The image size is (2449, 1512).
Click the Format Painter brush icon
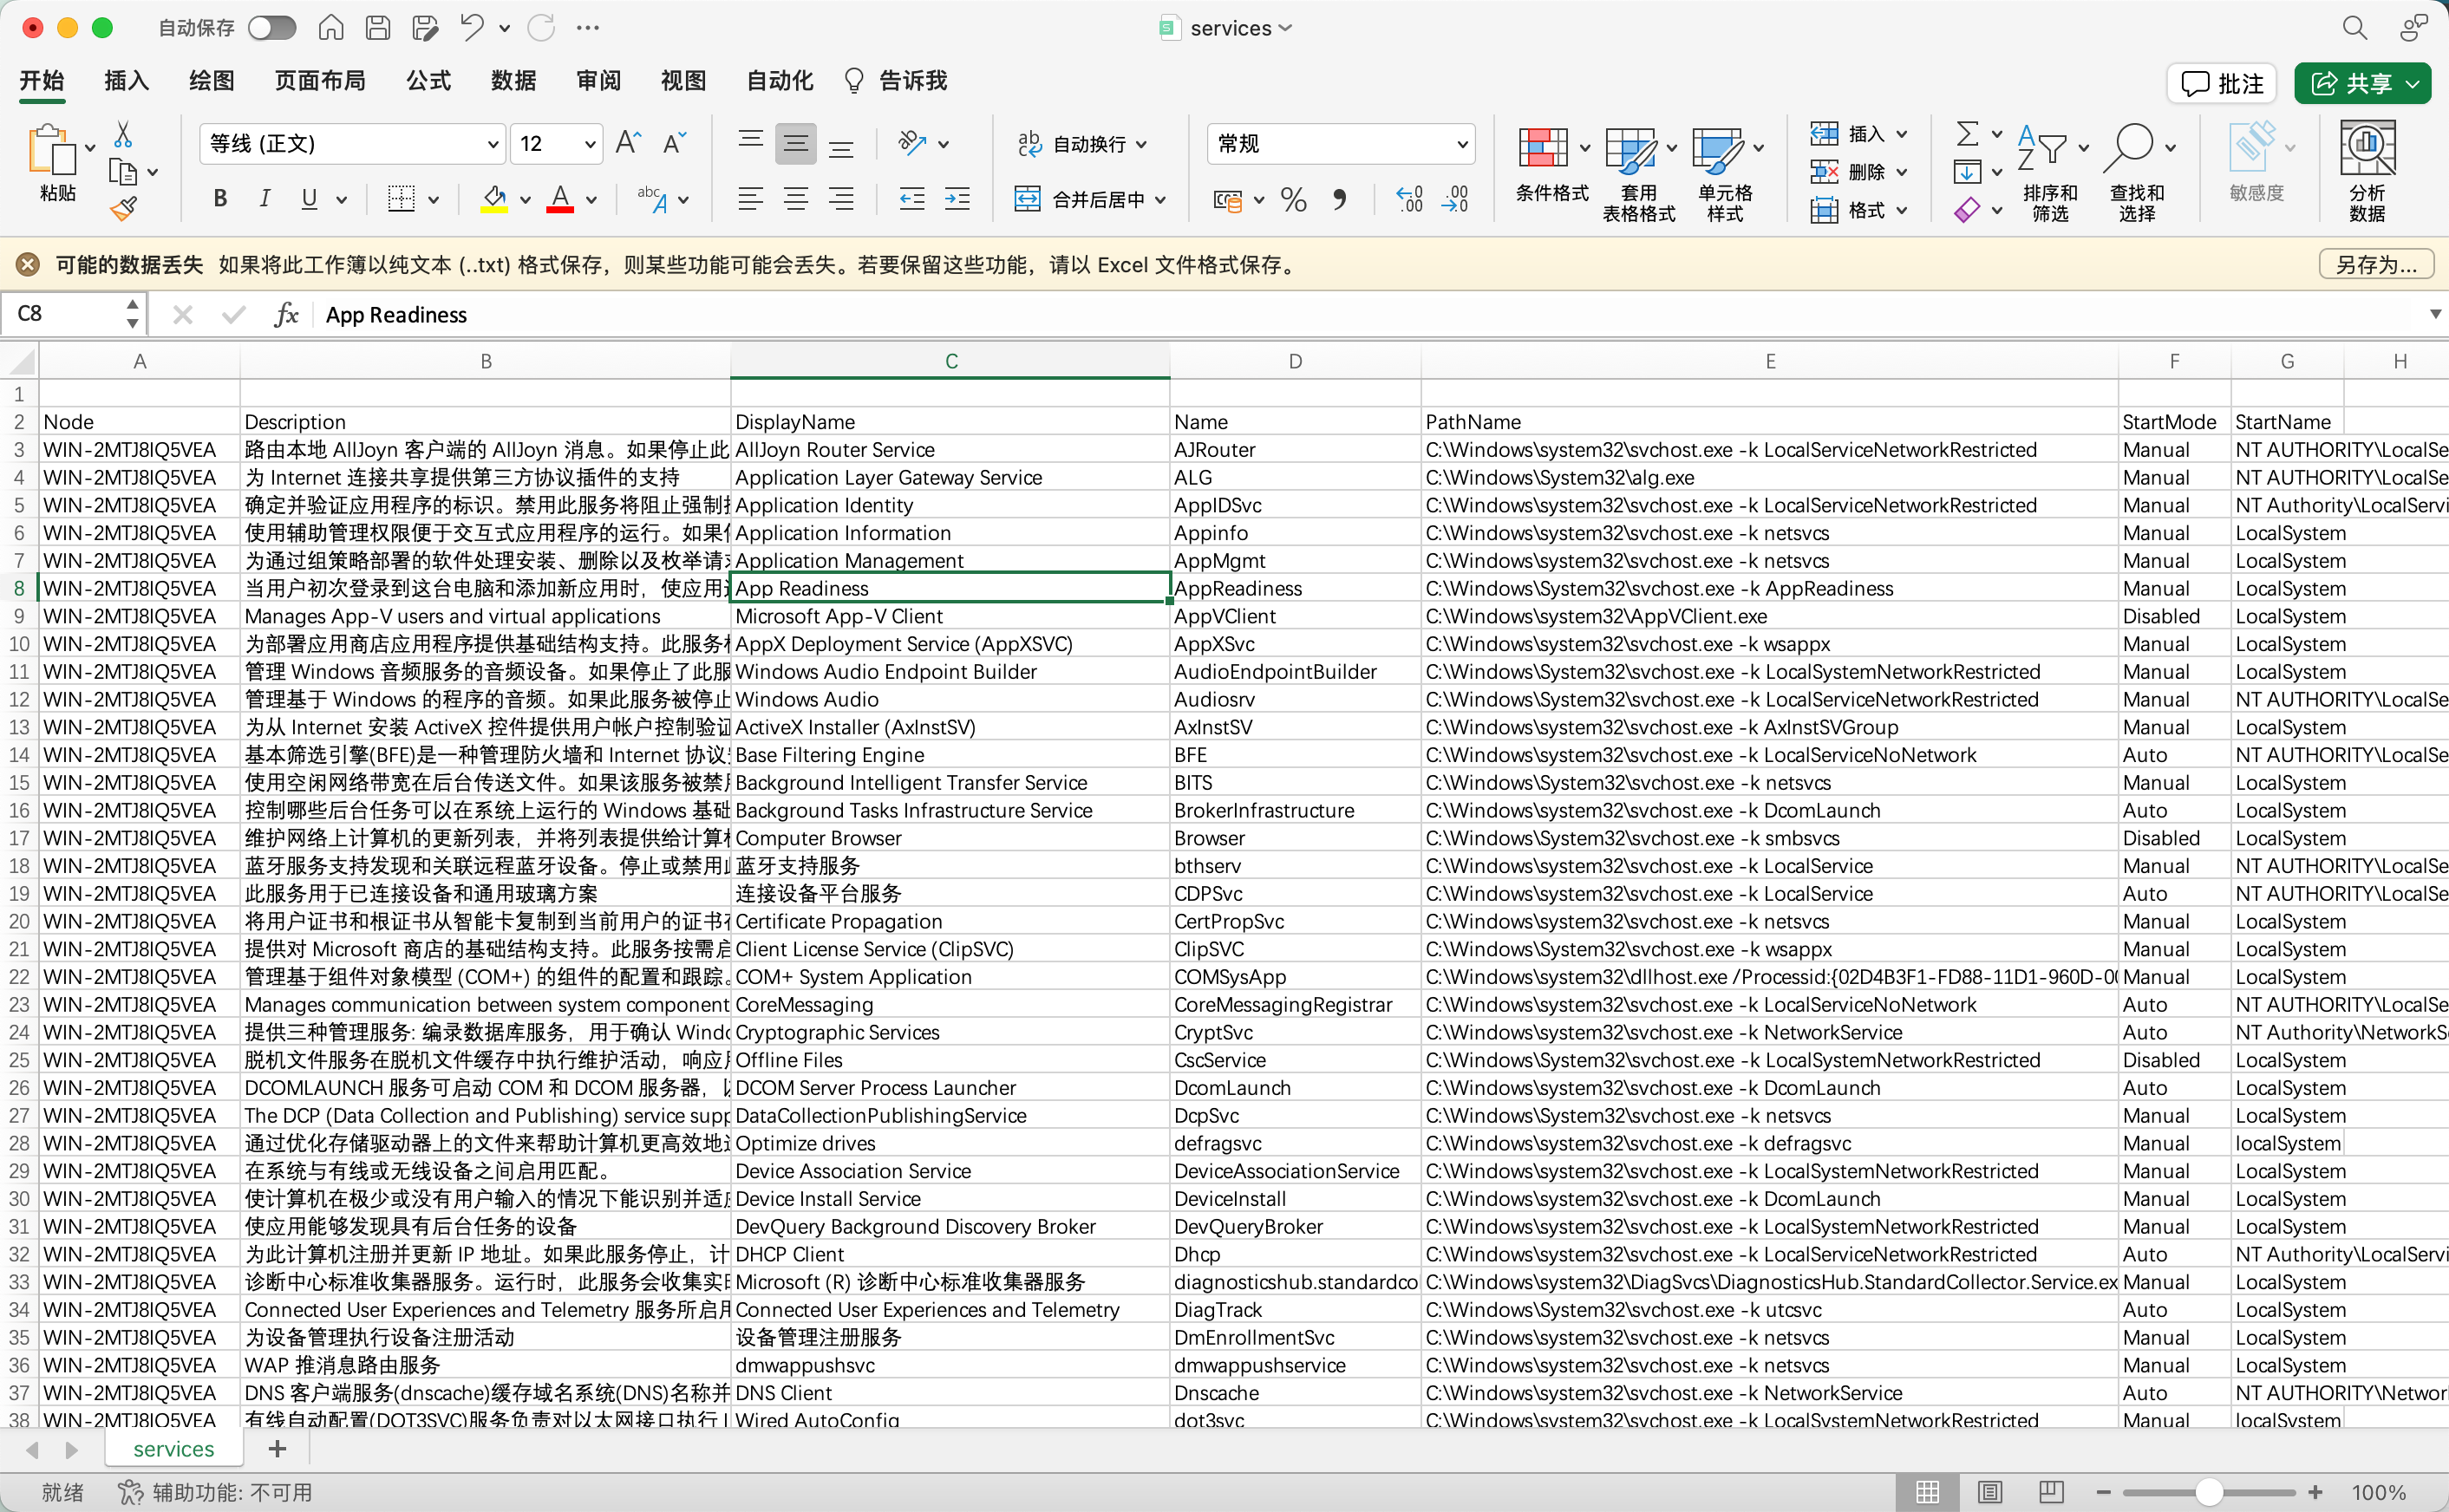[x=123, y=209]
